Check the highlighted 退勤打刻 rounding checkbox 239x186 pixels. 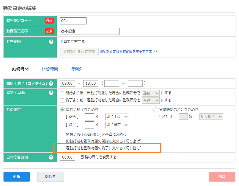click(x=62, y=148)
